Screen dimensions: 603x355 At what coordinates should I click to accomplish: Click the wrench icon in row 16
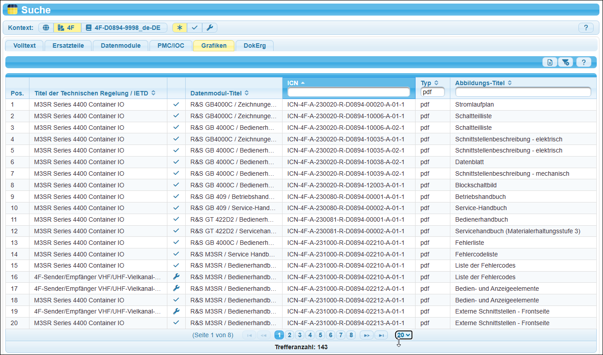(176, 277)
